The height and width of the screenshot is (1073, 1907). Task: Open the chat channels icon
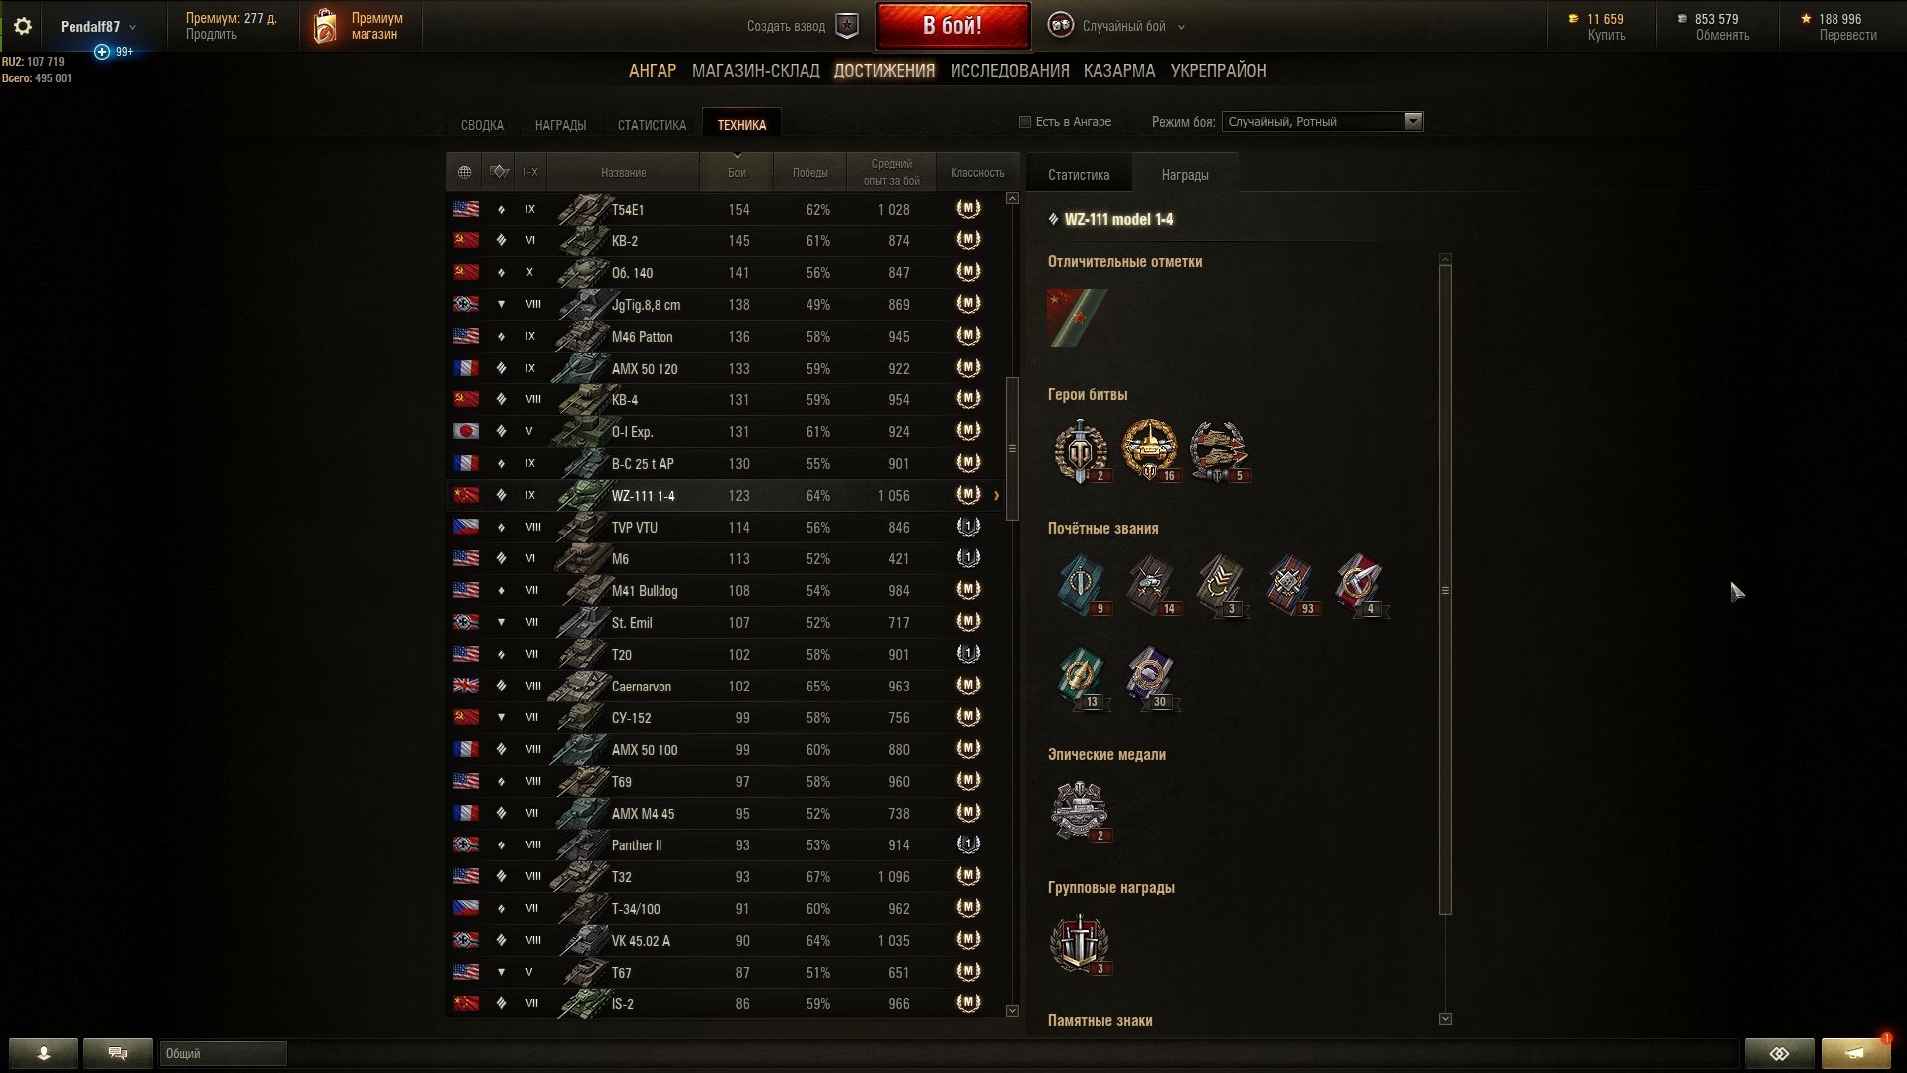(x=118, y=1053)
